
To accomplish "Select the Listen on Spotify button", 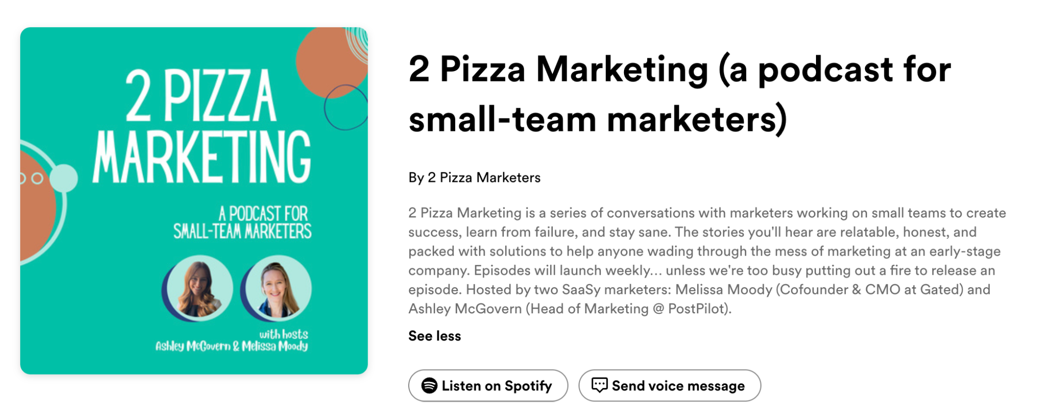I will click(488, 386).
